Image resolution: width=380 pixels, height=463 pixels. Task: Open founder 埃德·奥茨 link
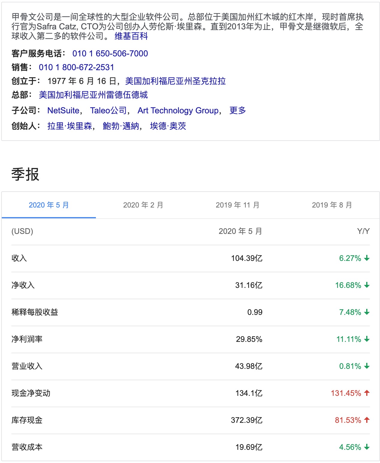[x=168, y=126]
